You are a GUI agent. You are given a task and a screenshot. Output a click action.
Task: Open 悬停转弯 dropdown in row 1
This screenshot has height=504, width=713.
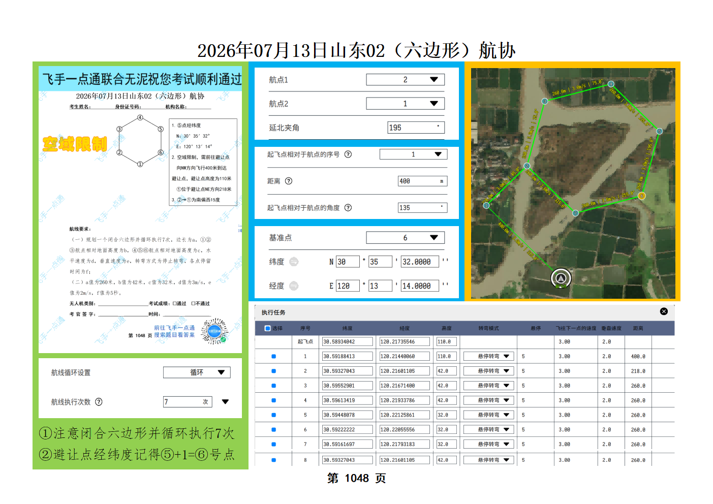tap(489, 357)
